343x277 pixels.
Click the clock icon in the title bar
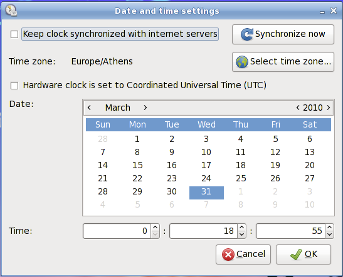11,11
